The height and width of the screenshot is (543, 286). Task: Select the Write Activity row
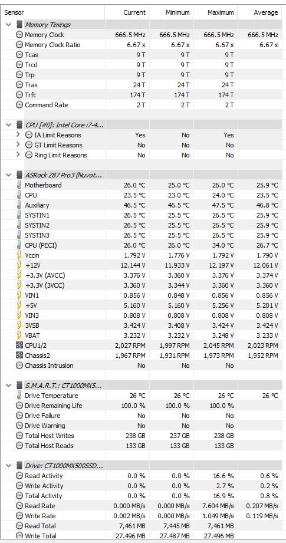[143, 486]
